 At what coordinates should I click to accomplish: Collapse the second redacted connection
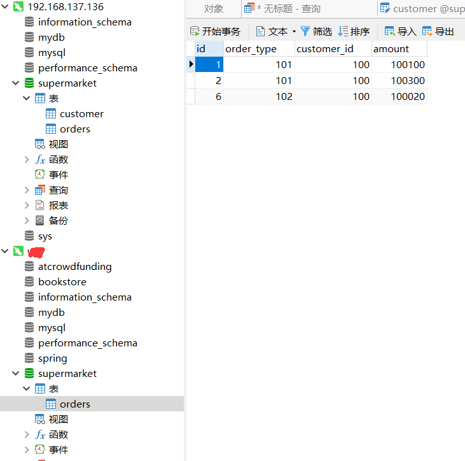(x=4, y=251)
